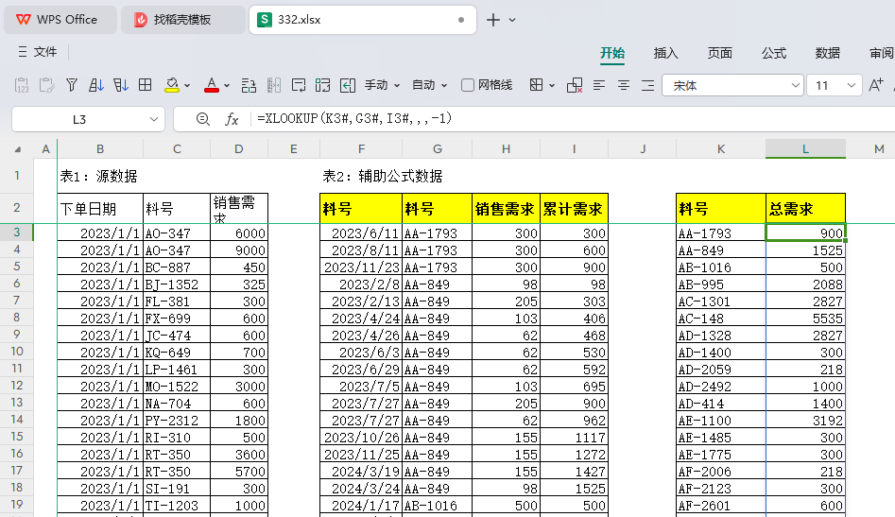Select cell with value 5535
Viewport: 895px width, 517px height.
pos(805,319)
